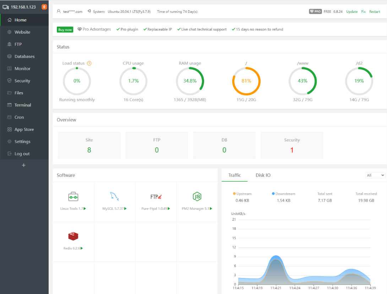Click the Files folder icon

click(x=9, y=93)
